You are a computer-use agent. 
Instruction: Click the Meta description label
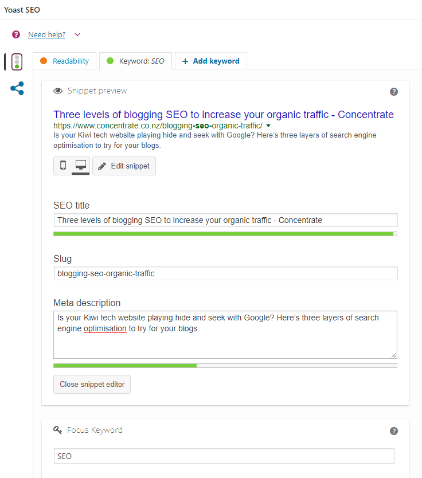tap(87, 303)
